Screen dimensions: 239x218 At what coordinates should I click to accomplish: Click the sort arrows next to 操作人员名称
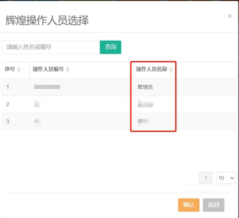[x=171, y=70]
